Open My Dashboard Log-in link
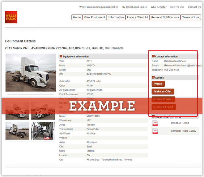Image resolution: width=204 pixels, height=177 pixels. coord(134,7)
